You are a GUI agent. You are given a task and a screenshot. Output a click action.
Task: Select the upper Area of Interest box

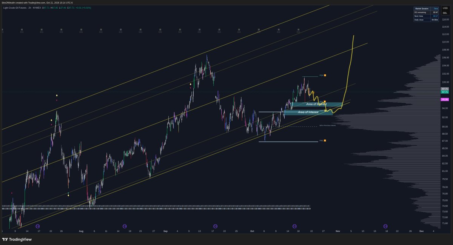(x=316, y=104)
